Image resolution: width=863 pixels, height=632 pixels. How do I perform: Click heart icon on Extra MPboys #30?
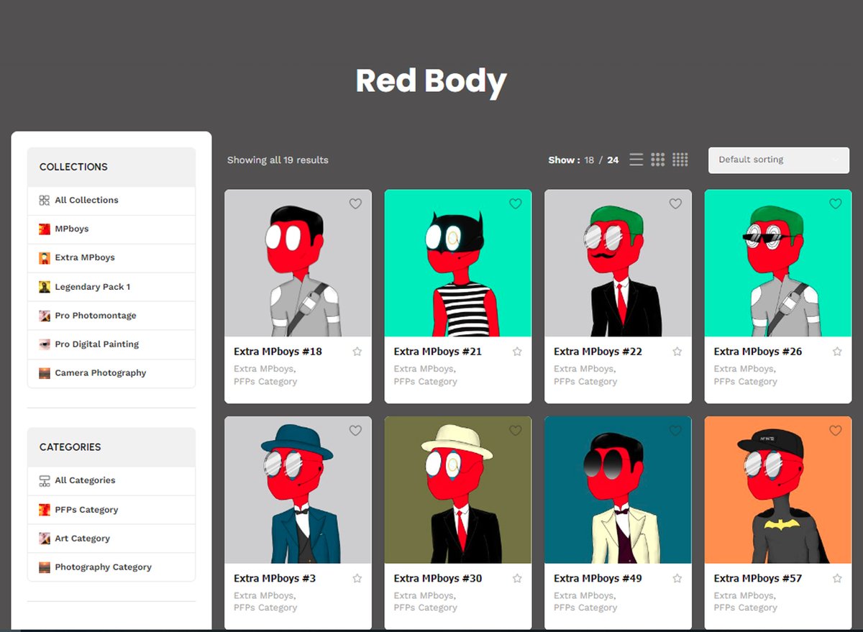point(516,431)
